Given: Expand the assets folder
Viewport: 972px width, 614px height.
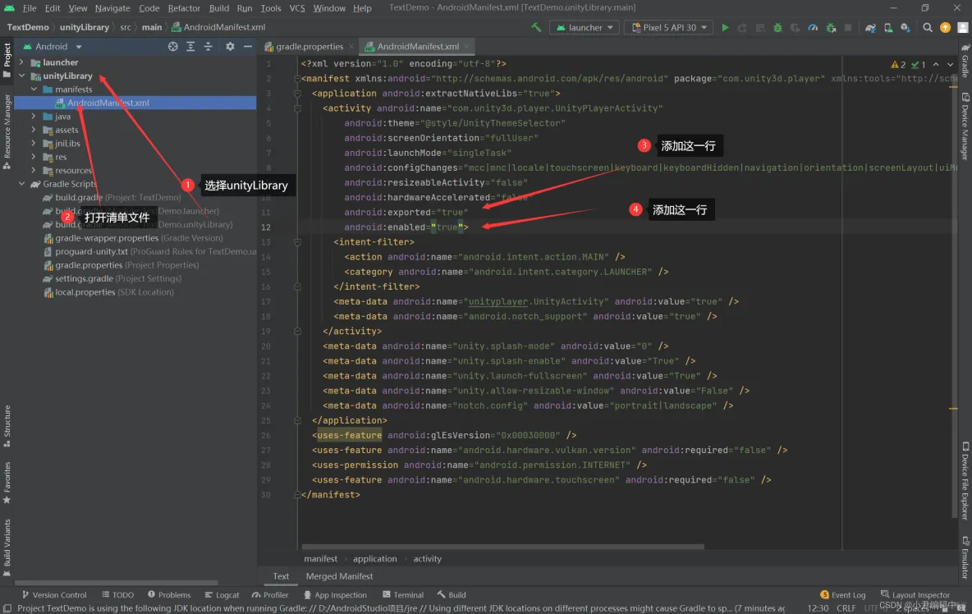Looking at the screenshot, I should point(34,130).
